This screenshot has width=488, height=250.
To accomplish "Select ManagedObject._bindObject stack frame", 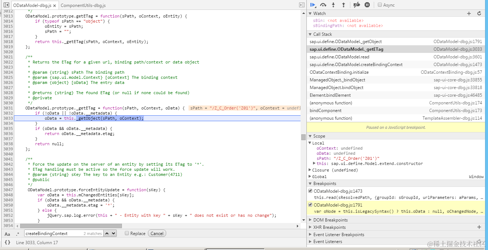I will coord(396,80).
